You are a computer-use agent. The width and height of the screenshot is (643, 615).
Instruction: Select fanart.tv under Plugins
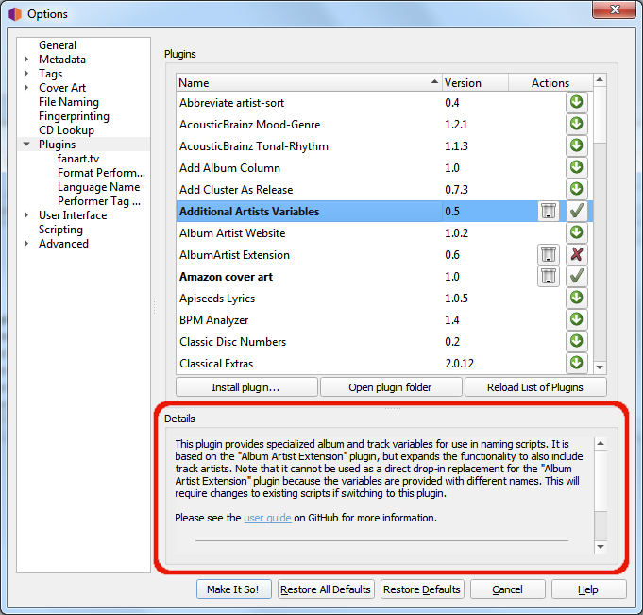(x=78, y=159)
